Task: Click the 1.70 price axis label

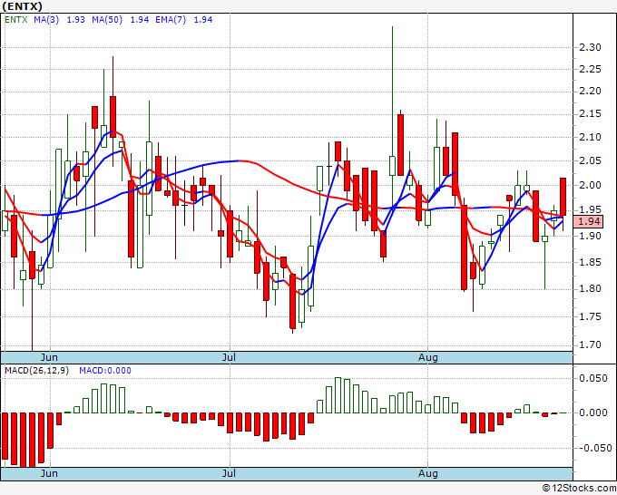Action: (x=591, y=345)
